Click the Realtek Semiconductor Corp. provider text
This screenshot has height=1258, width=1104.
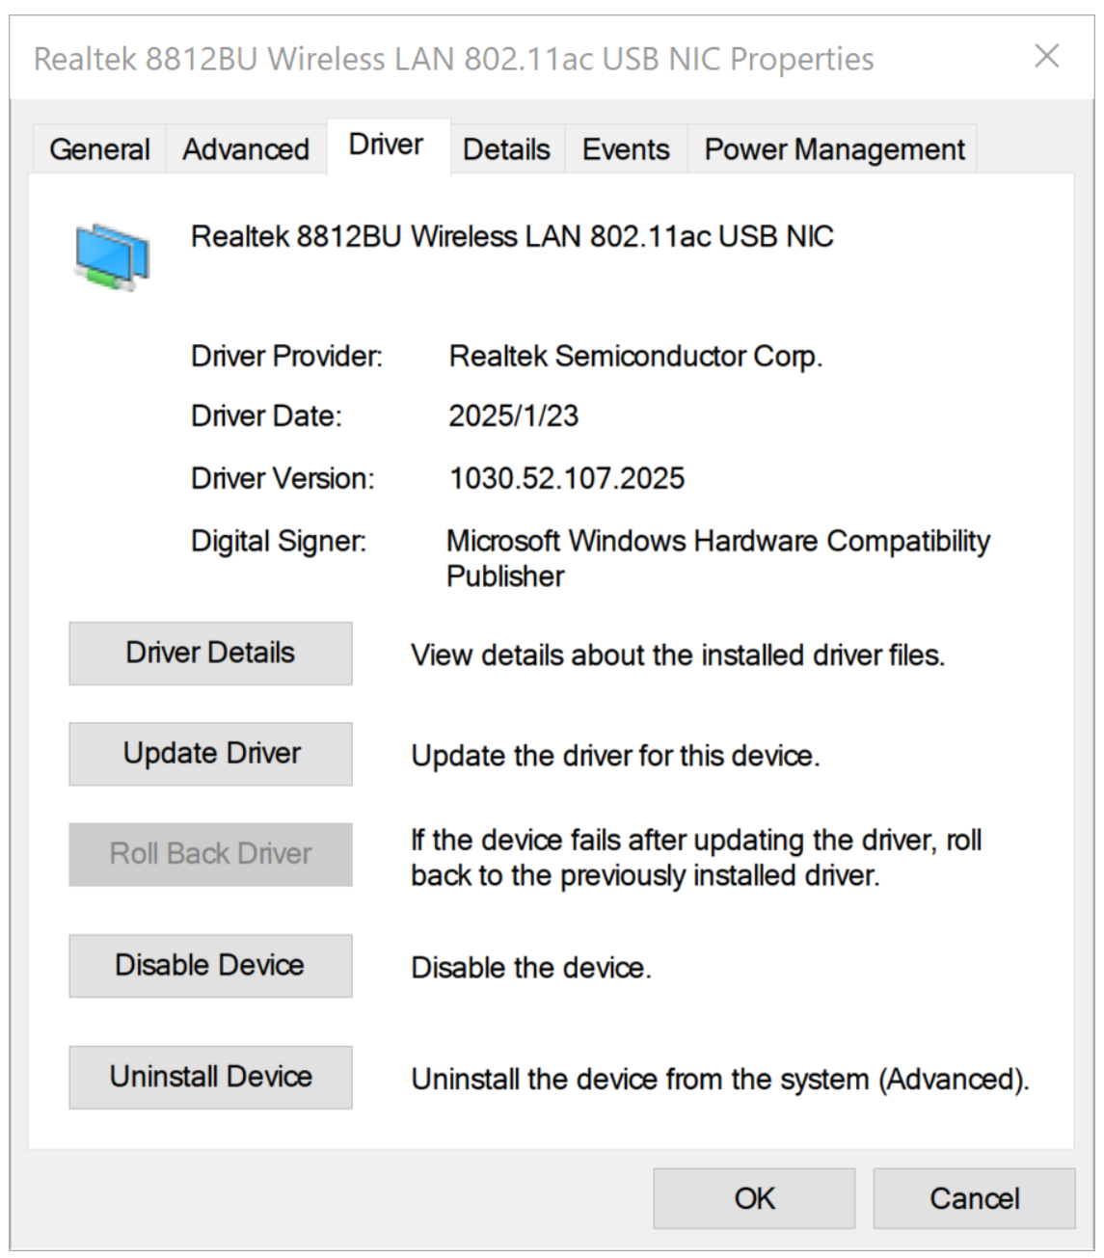[635, 357]
